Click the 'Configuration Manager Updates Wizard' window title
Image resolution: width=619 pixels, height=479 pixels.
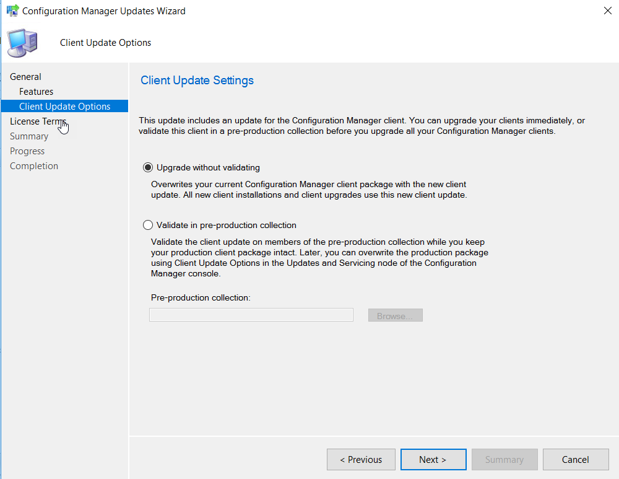click(x=104, y=11)
